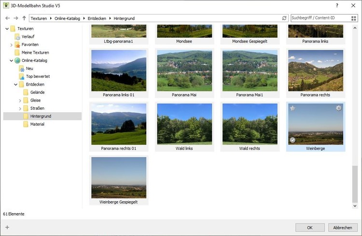
Task: Open the help question mark
Action: [337, 5]
